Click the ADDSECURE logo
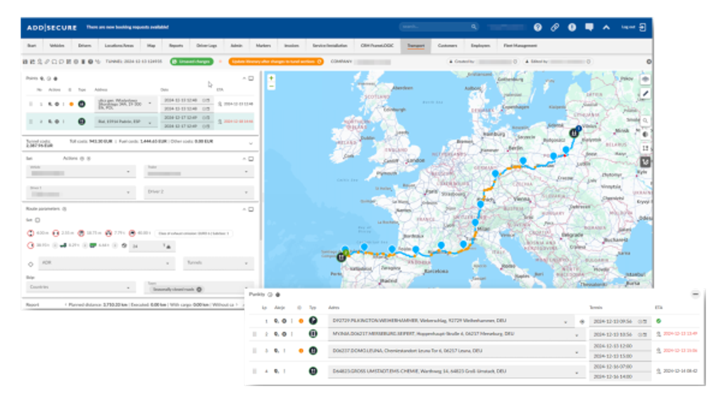The width and height of the screenshot is (721, 406). click(51, 27)
